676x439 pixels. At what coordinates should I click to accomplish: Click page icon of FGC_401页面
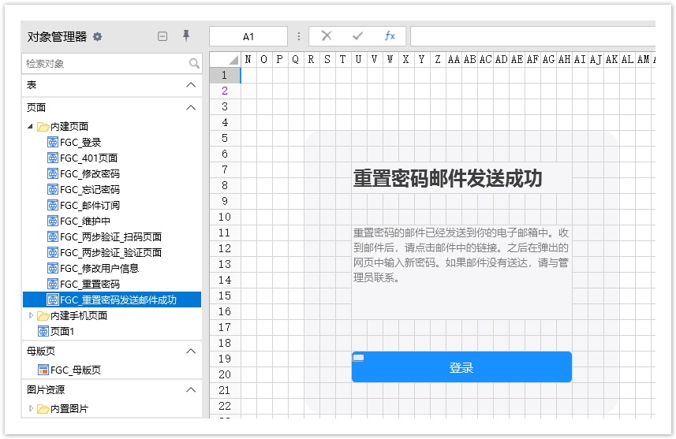pyautogui.click(x=53, y=158)
